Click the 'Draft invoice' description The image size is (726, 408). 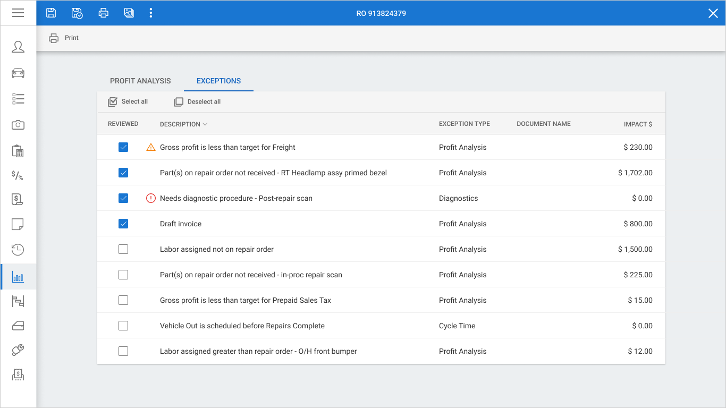point(181,224)
